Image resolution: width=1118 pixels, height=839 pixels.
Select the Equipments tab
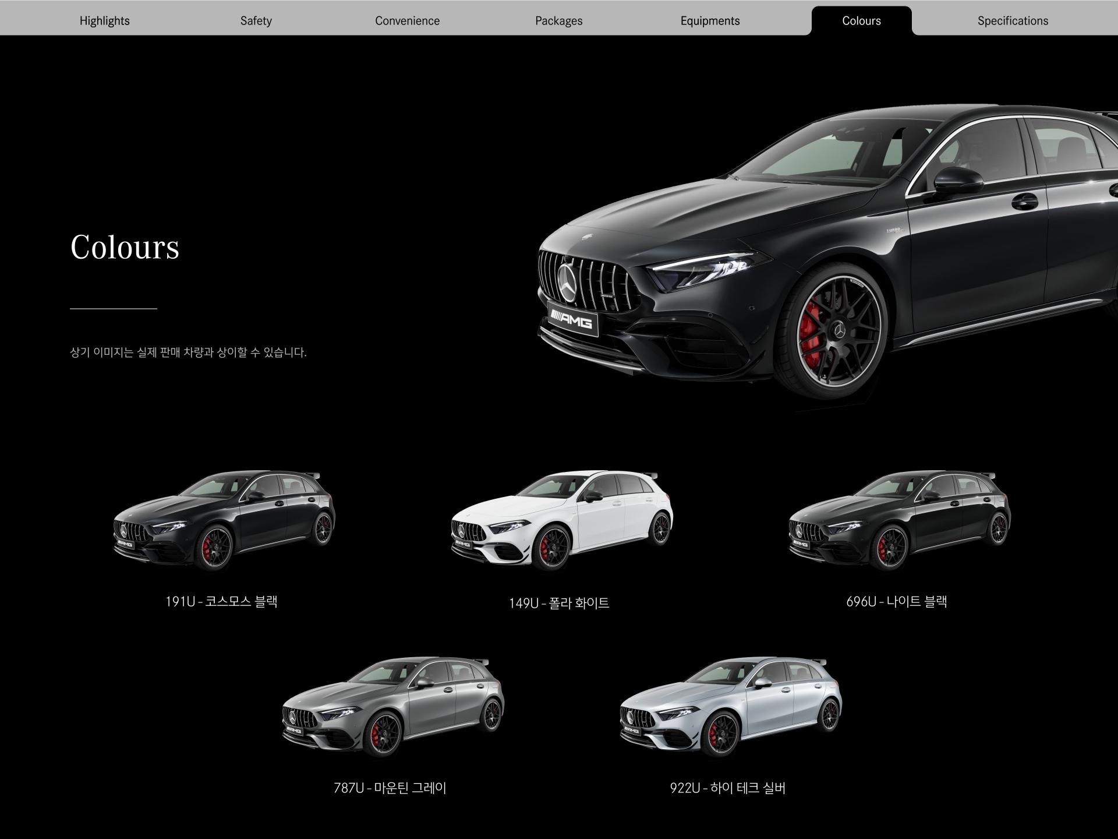tap(710, 21)
